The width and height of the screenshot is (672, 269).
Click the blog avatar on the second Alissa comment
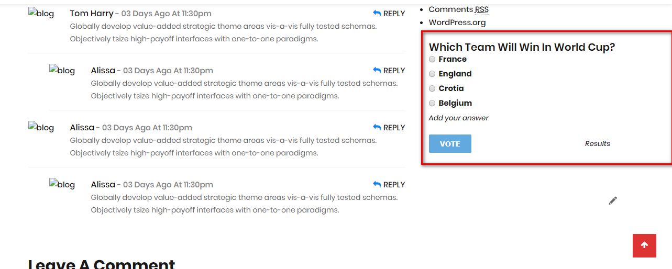[x=41, y=128]
